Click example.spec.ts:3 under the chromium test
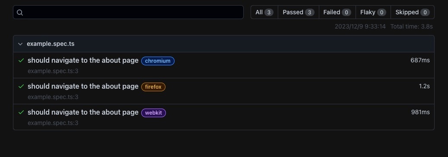The image size is (448, 157). (x=53, y=71)
